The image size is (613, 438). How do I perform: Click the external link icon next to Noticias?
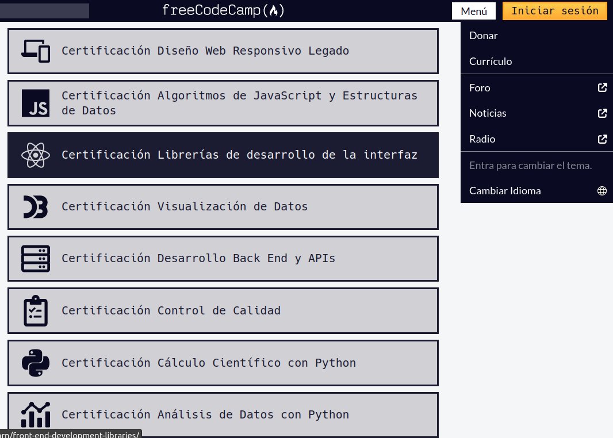pos(603,113)
